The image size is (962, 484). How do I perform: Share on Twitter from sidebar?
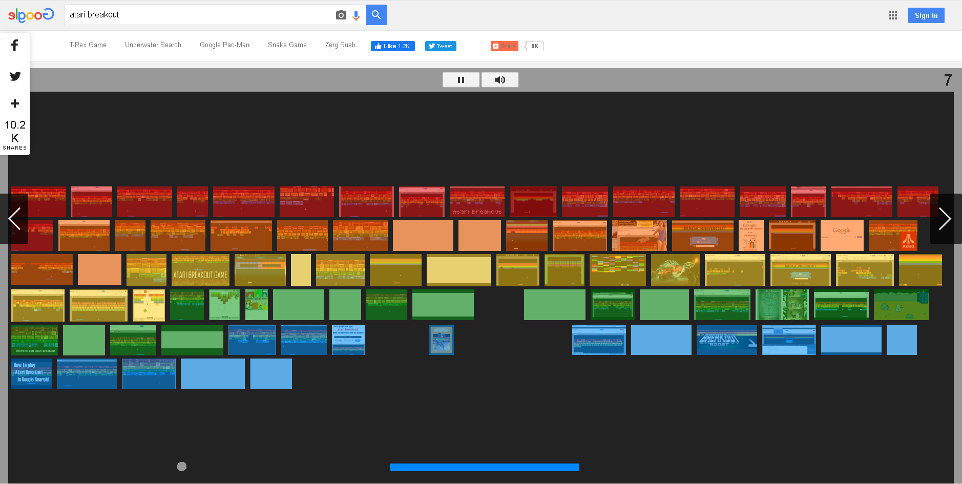[15, 76]
